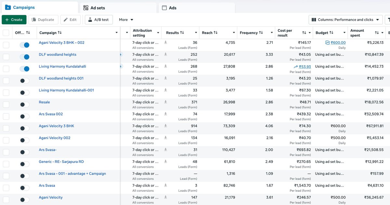Click the Ads tab window icon
The height and width of the screenshot is (205, 390).
(164, 8)
